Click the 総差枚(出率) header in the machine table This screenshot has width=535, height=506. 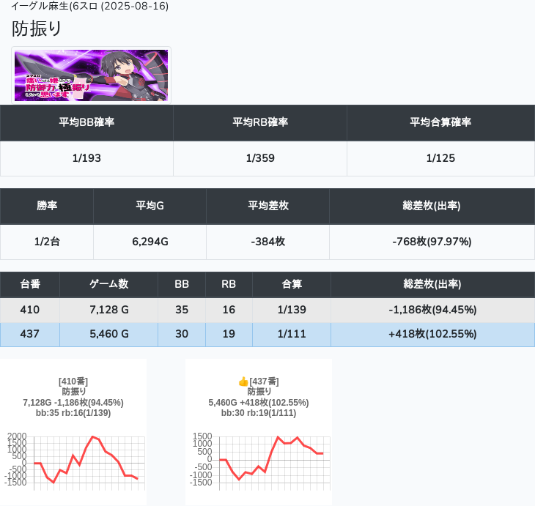432,284
